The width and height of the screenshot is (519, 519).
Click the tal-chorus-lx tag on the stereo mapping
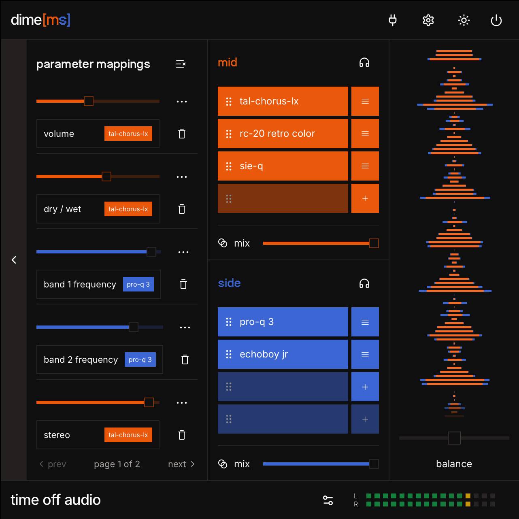[128, 435]
